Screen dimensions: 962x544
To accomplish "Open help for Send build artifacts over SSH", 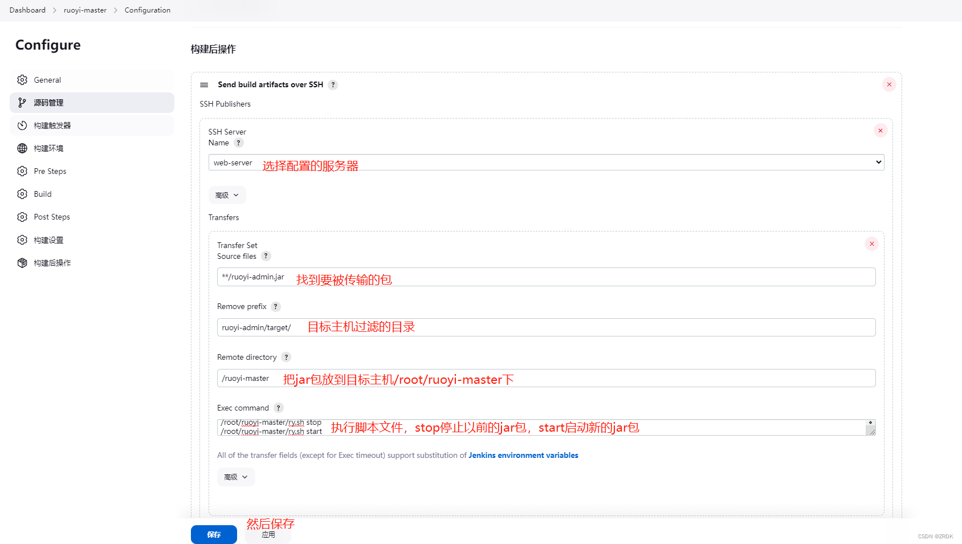I will click(333, 85).
